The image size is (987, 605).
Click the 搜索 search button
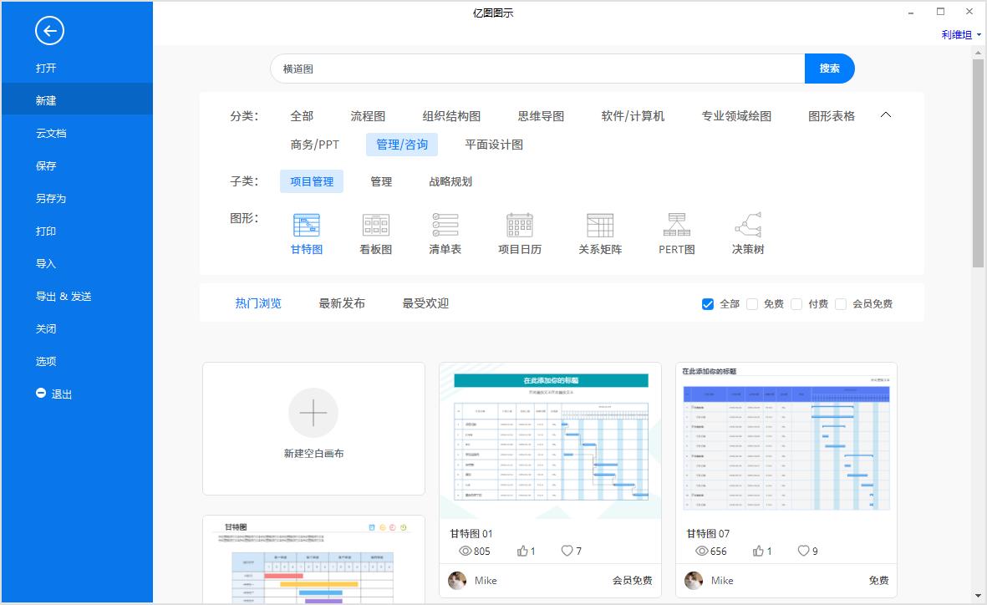click(x=830, y=69)
